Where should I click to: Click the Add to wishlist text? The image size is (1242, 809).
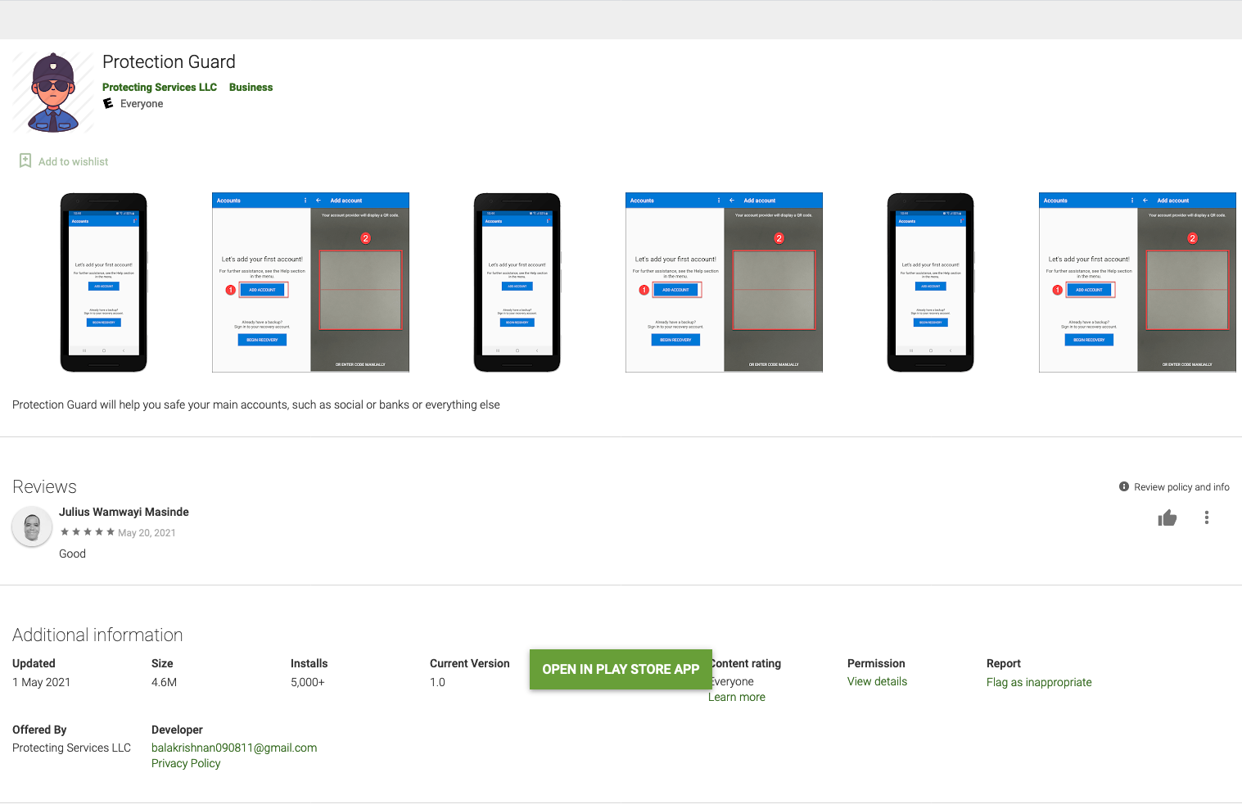point(73,161)
